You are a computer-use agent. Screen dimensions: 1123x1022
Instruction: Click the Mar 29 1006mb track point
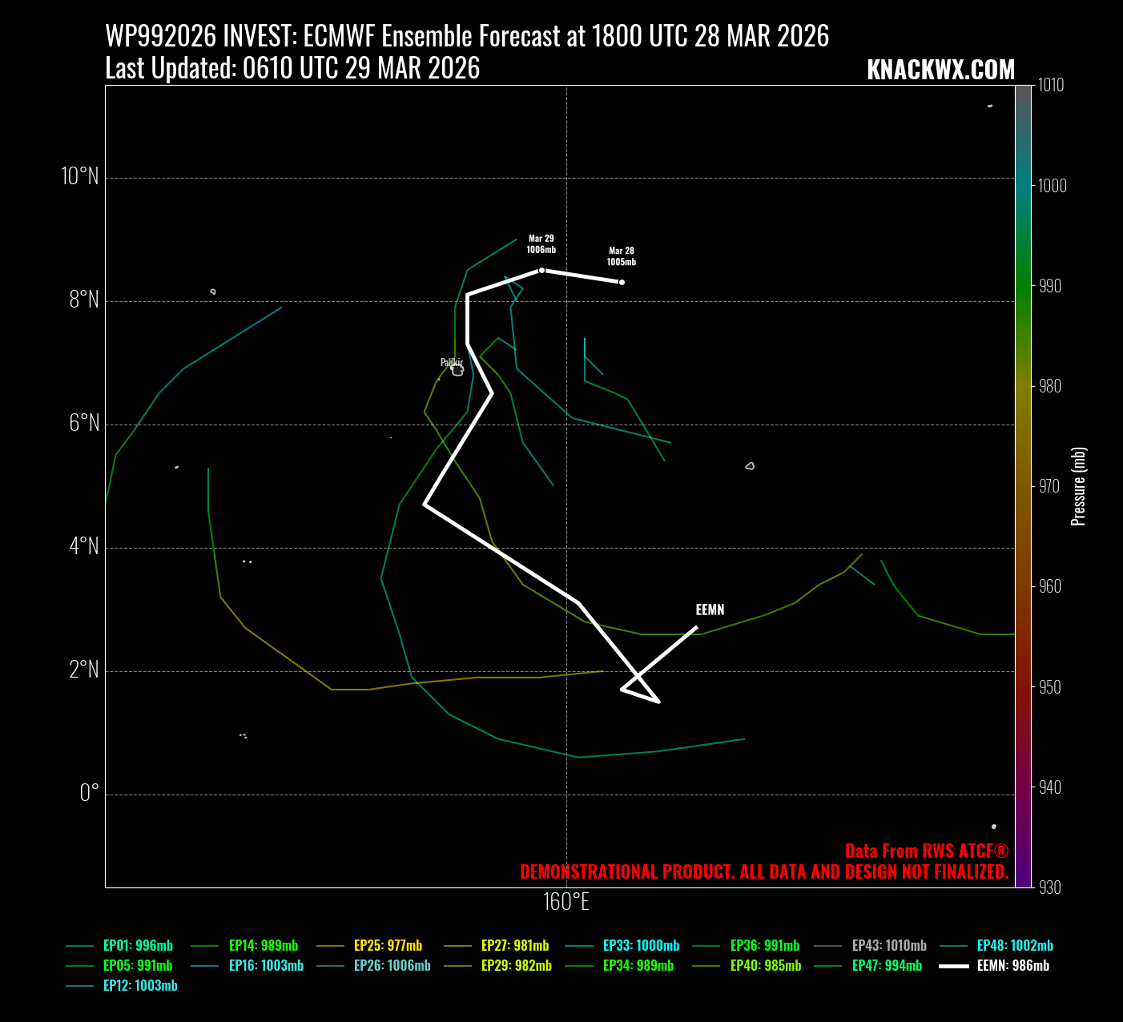click(541, 270)
